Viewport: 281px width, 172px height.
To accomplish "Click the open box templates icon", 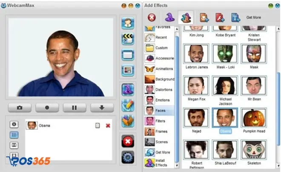I will point(128,121).
